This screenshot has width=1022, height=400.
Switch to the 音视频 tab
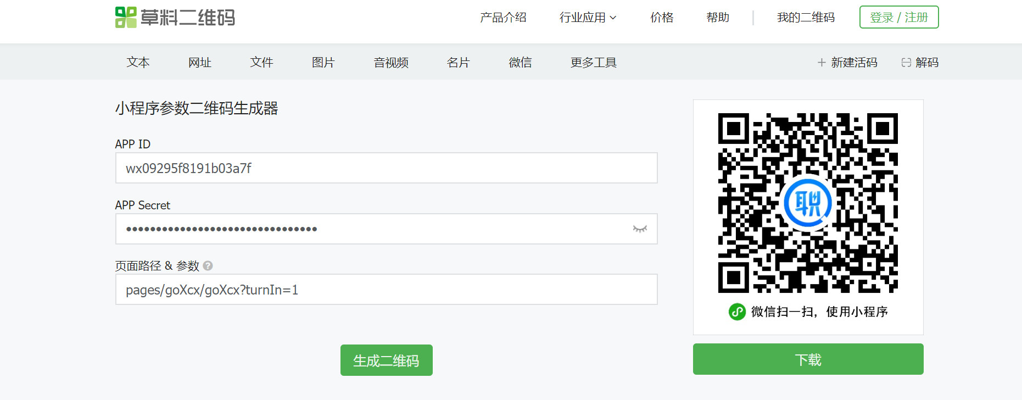[x=391, y=63]
